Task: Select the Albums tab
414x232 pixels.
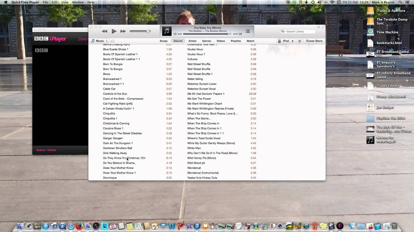Action: coord(178,41)
